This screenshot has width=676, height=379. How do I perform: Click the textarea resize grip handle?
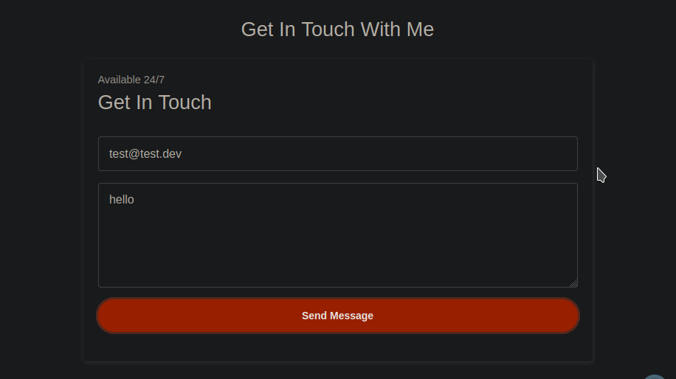(573, 283)
